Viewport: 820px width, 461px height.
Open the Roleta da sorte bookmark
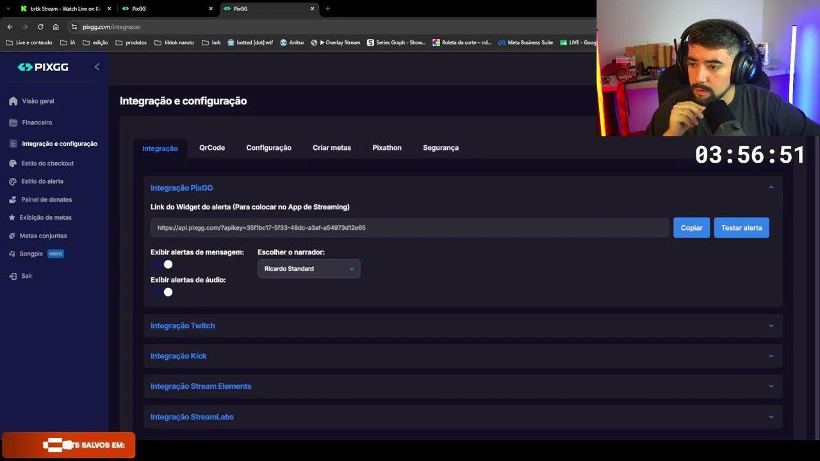pyautogui.click(x=462, y=43)
